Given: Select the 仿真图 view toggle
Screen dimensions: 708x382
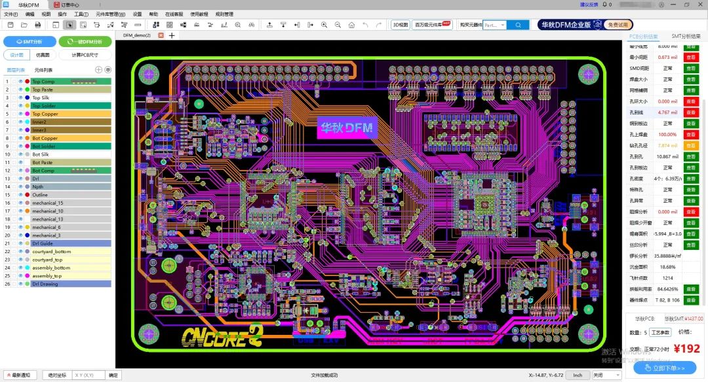Looking at the screenshot, I should 43,55.
